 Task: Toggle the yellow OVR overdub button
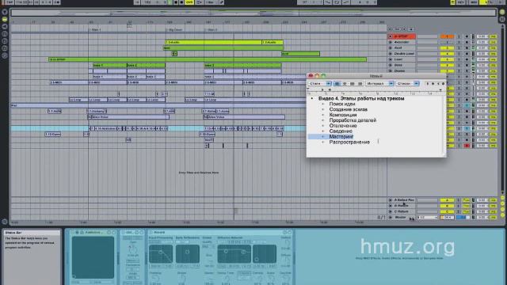(x=189, y=2)
